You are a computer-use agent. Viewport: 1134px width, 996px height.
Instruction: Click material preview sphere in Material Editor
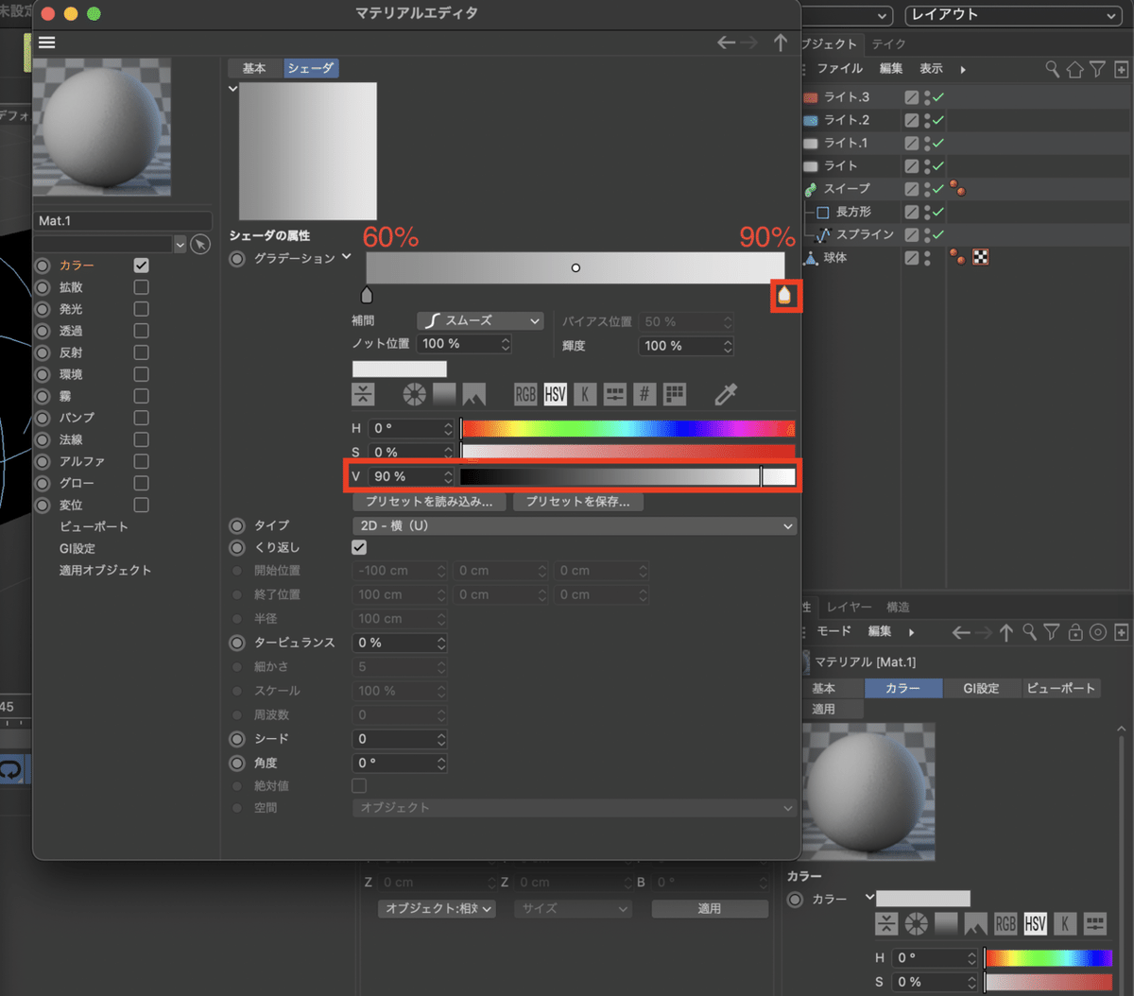102,128
